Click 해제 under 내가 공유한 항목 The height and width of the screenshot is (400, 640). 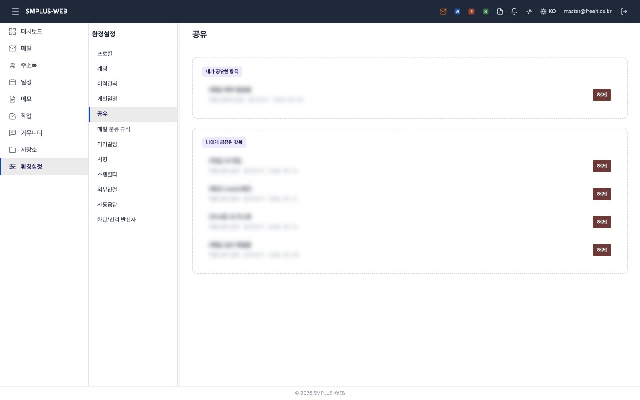(x=602, y=95)
